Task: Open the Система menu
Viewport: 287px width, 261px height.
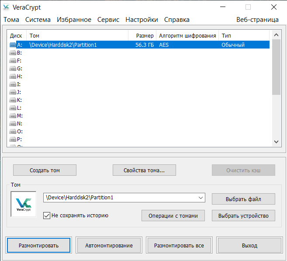Action: pos(38,20)
